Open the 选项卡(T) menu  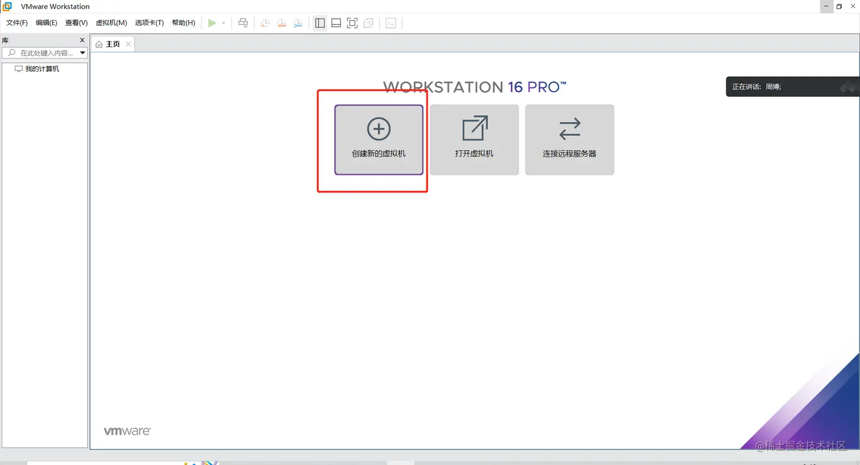coord(150,23)
